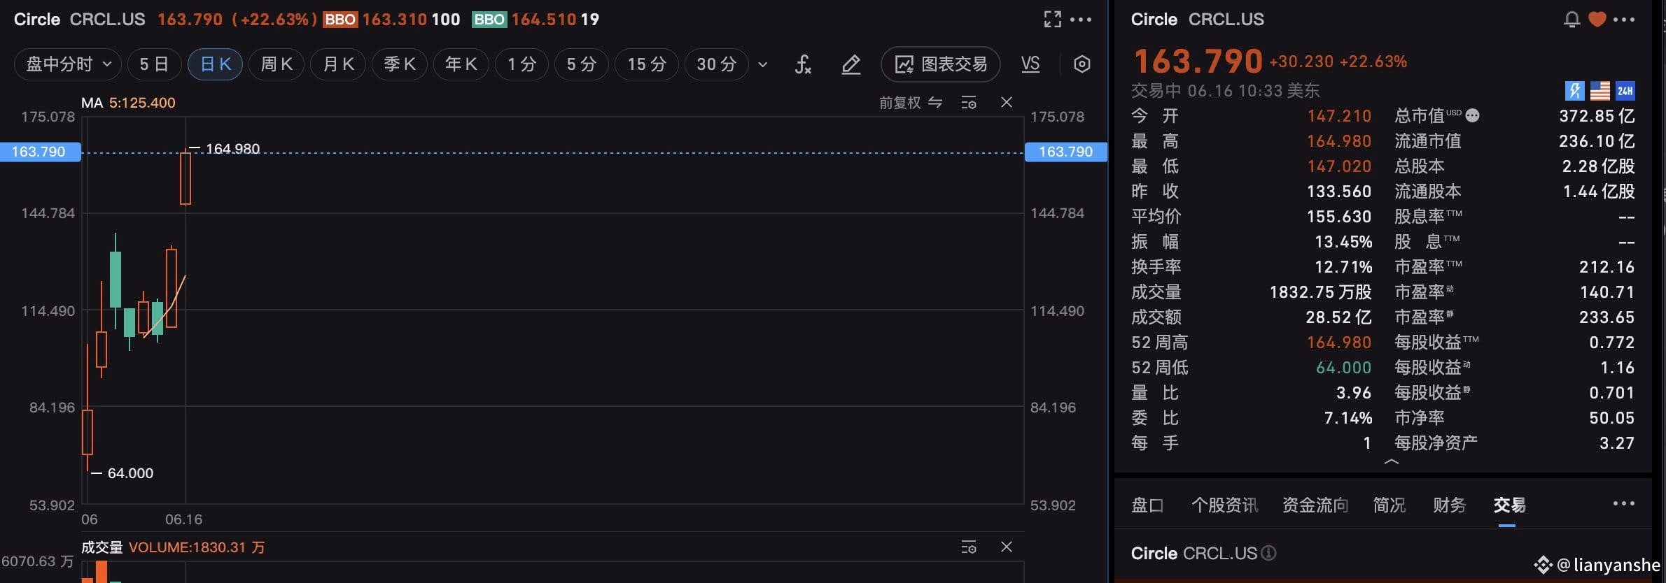Click 今开 value 147.210
1666x583 pixels.
pyautogui.click(x=1339, y=116)
